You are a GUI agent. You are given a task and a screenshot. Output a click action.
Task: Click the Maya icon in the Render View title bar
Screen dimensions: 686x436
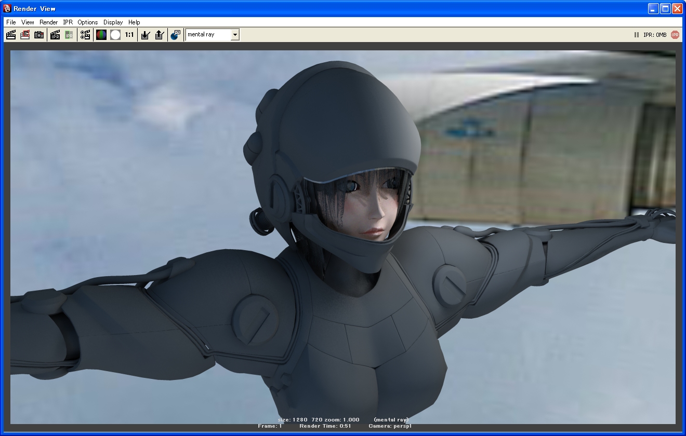[x=7, y=8]
